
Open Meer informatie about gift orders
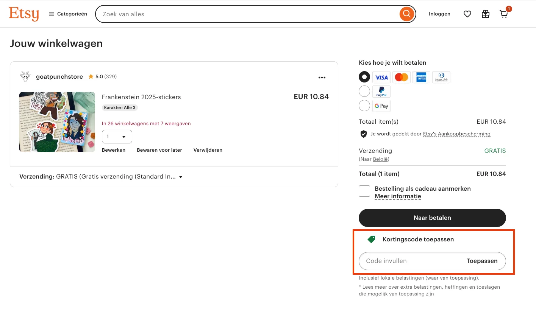pyautogui.click(x=398, y=196)
